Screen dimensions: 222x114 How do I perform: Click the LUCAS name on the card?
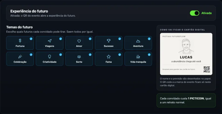click(x=186, y=57)
